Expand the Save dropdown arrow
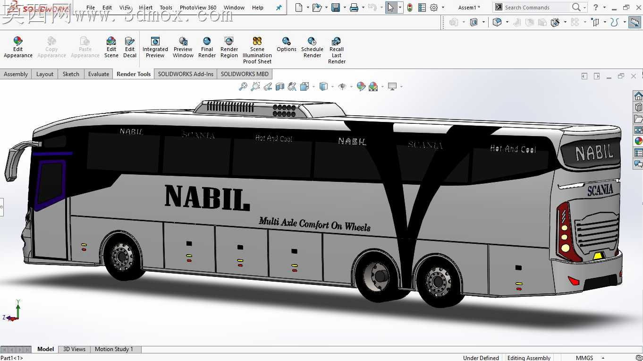 pos(345,8)
